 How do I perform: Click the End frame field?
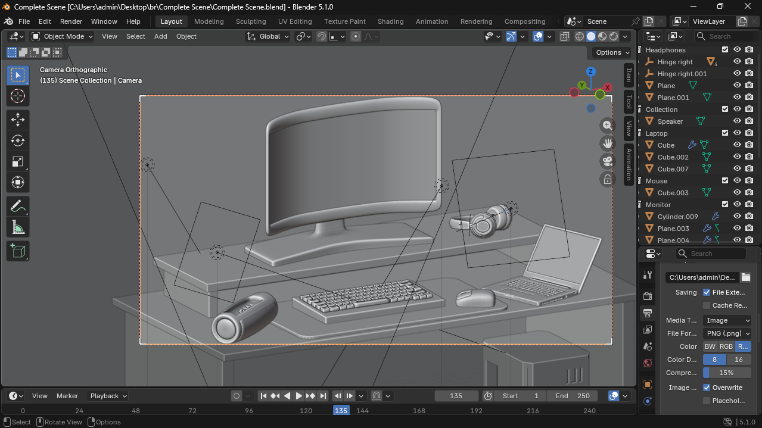(x=572, y=396)
